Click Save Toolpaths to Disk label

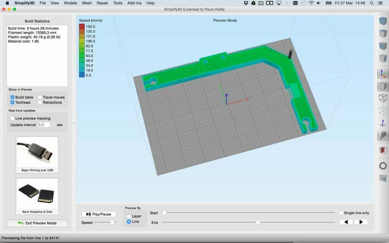pos(37,212)
